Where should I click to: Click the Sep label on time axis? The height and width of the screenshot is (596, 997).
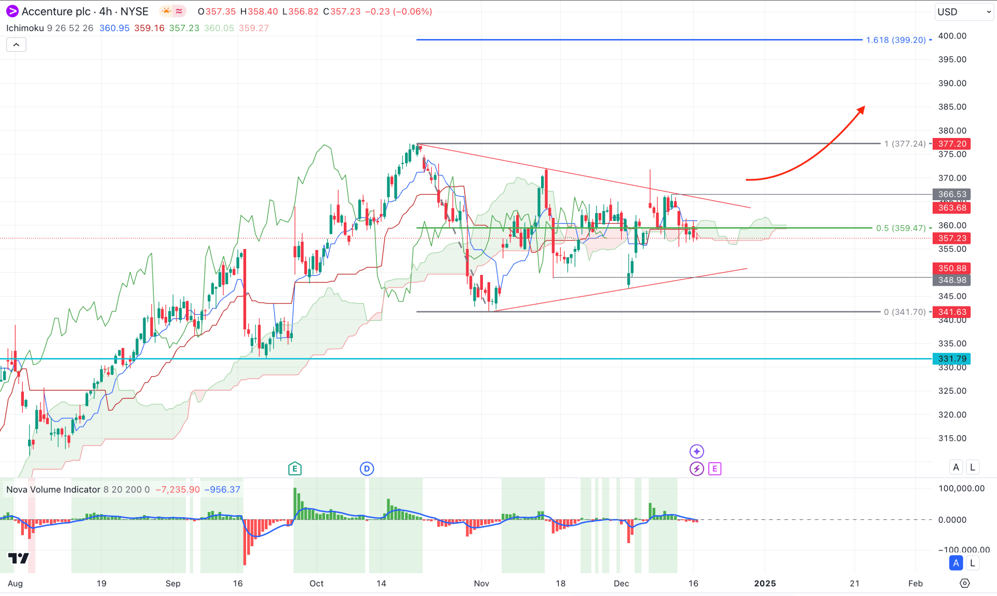pos(173,584)
